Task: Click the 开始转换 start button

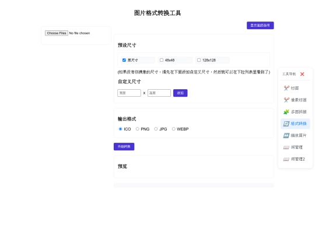Action: point(124,146)
